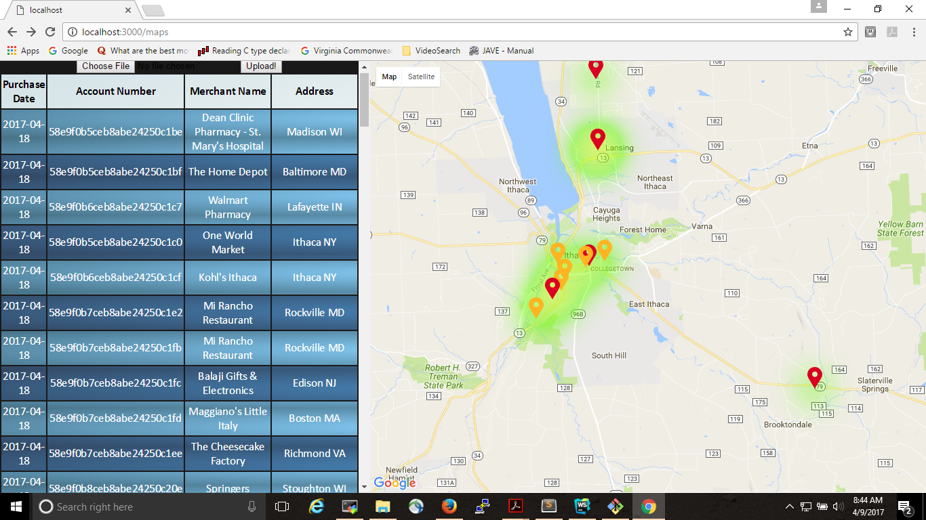Click the table scrollbar down arrow

(x=364, y=486)
